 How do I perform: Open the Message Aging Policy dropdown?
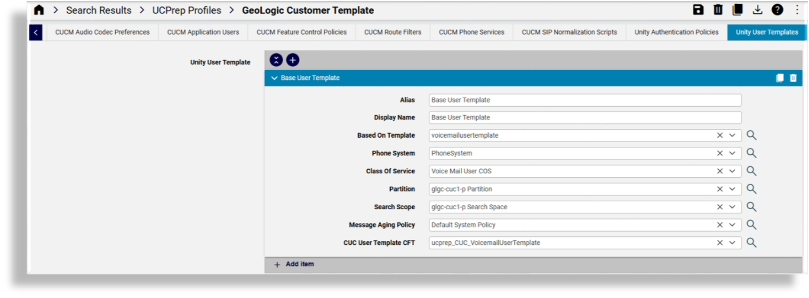tap(732, 225)
